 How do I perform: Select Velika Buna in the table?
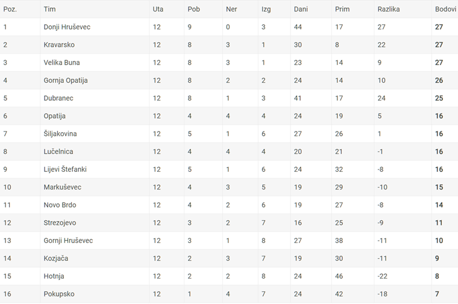tap(61, 63)
